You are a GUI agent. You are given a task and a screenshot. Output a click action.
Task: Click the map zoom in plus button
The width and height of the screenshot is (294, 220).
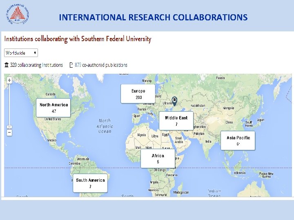click(x=9, y=80)
